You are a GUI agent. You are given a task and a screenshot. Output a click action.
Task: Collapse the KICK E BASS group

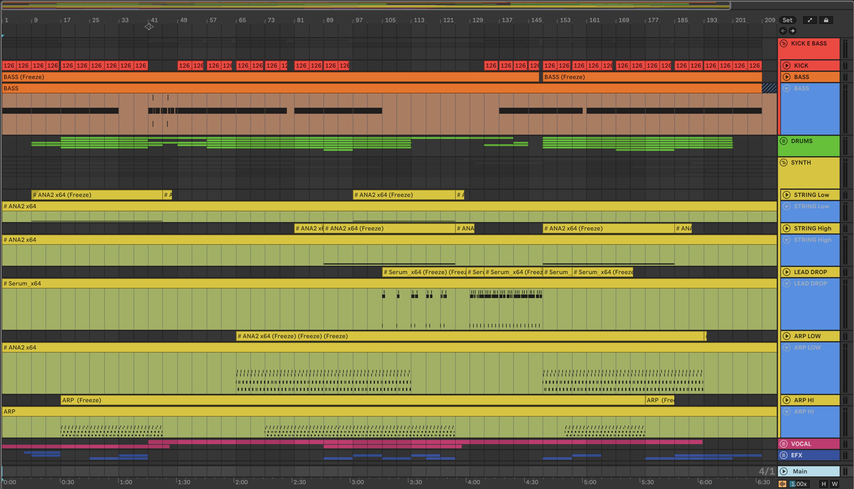pos(784,44)
